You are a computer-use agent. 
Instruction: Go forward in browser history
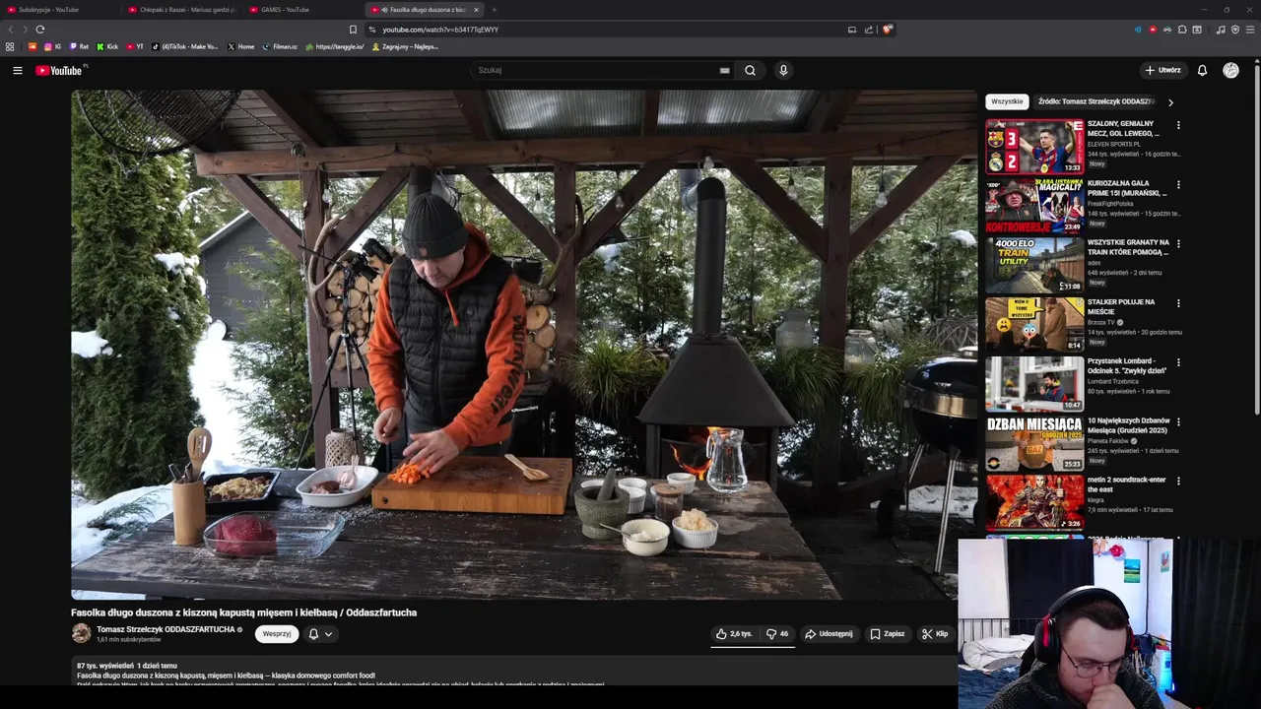25,30
